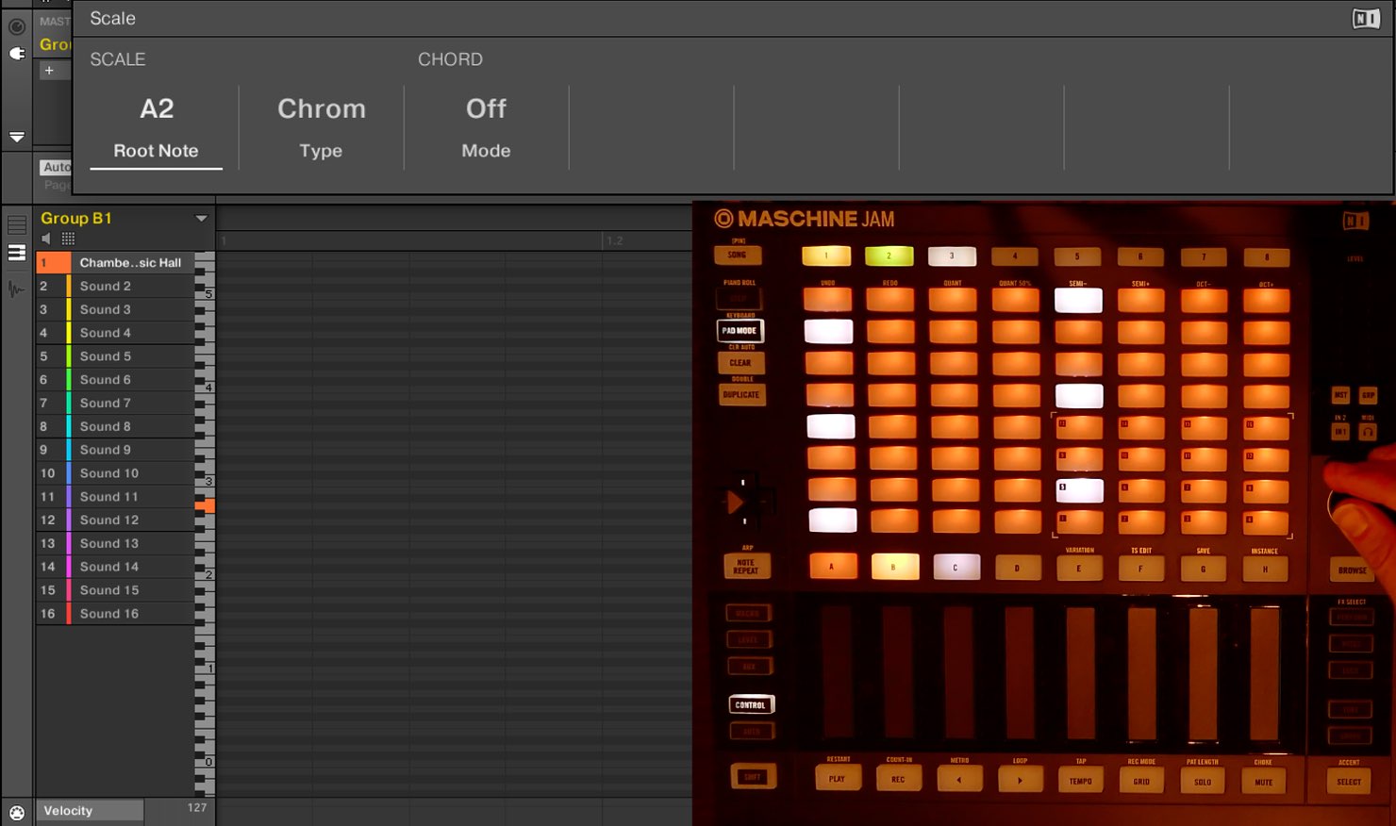
Task: Toggle the chord Mode Off setting
Action: click(486, 127)
